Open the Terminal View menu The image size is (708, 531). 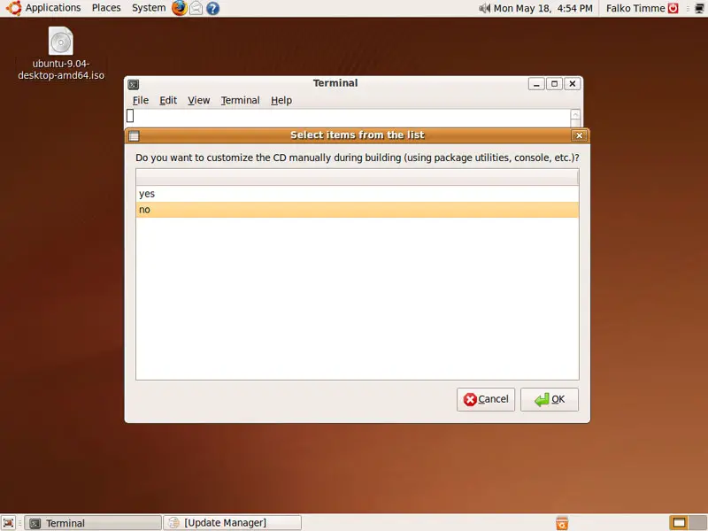198,100
